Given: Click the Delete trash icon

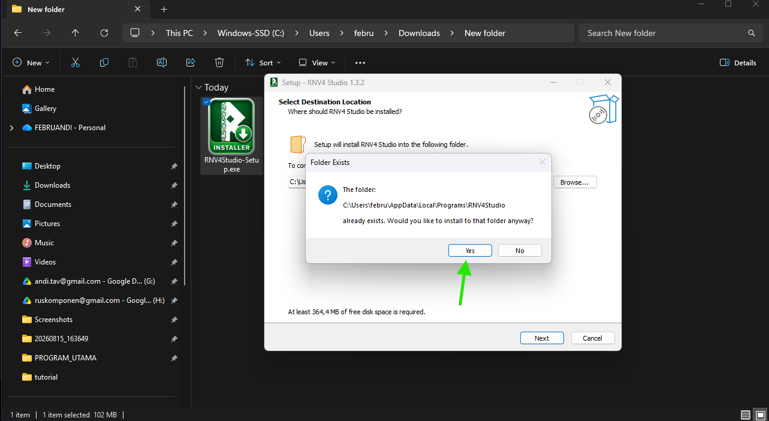Looking at the screenshot, I should [x=219, y=62].
